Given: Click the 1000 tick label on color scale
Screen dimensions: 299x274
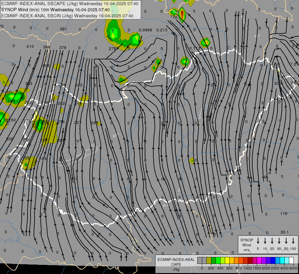Looking at the screenshot, I should pyautogui.click(x=248, y=268).
